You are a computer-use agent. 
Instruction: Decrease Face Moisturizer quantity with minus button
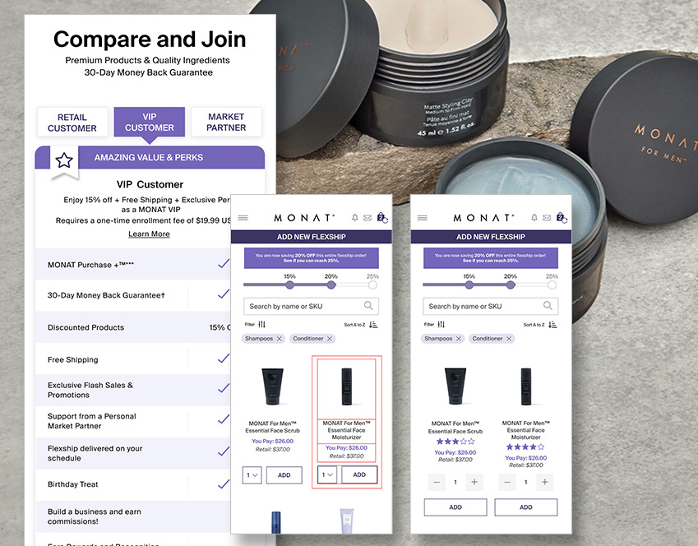click(507, 482)
